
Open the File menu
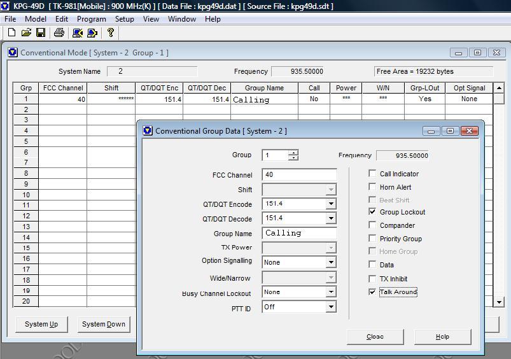point(10,19)
